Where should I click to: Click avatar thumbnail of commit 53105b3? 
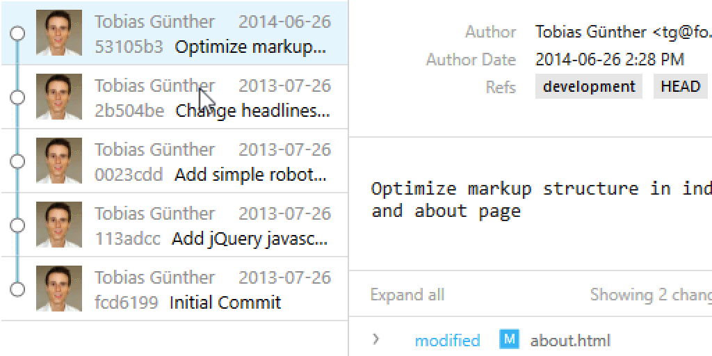coord(59,33)
